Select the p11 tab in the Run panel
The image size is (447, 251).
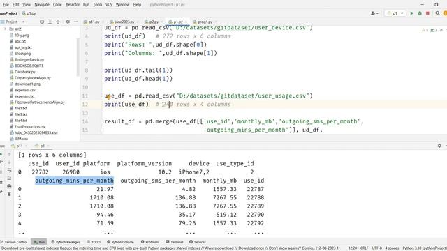(19, 146)
